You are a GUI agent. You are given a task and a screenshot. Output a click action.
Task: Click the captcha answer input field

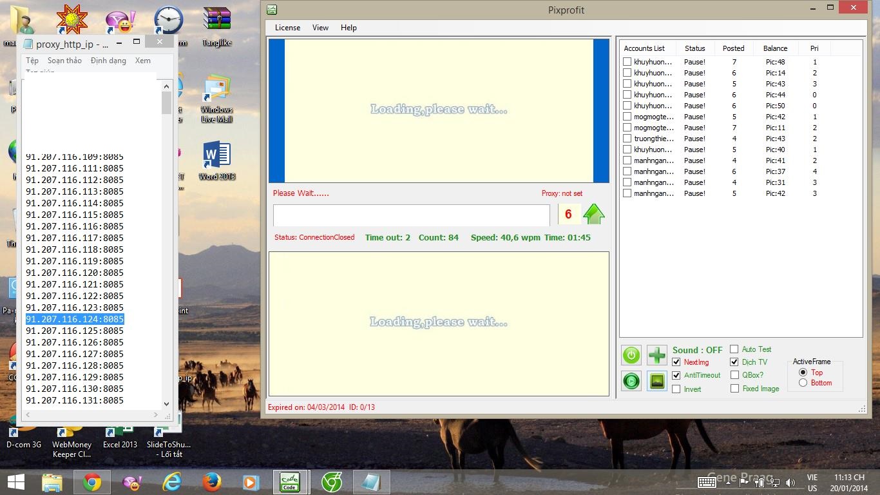click(x=411, y=215)
